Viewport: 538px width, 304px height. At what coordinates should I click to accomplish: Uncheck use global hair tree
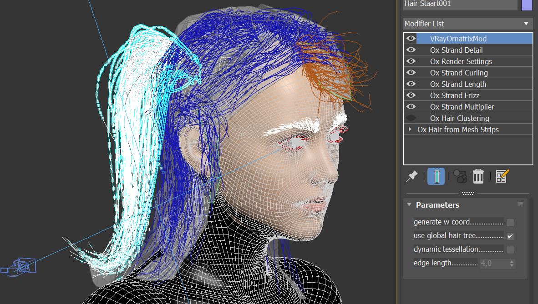510,236
